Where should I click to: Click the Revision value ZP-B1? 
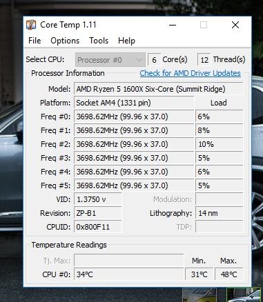[x=98, y=213]
